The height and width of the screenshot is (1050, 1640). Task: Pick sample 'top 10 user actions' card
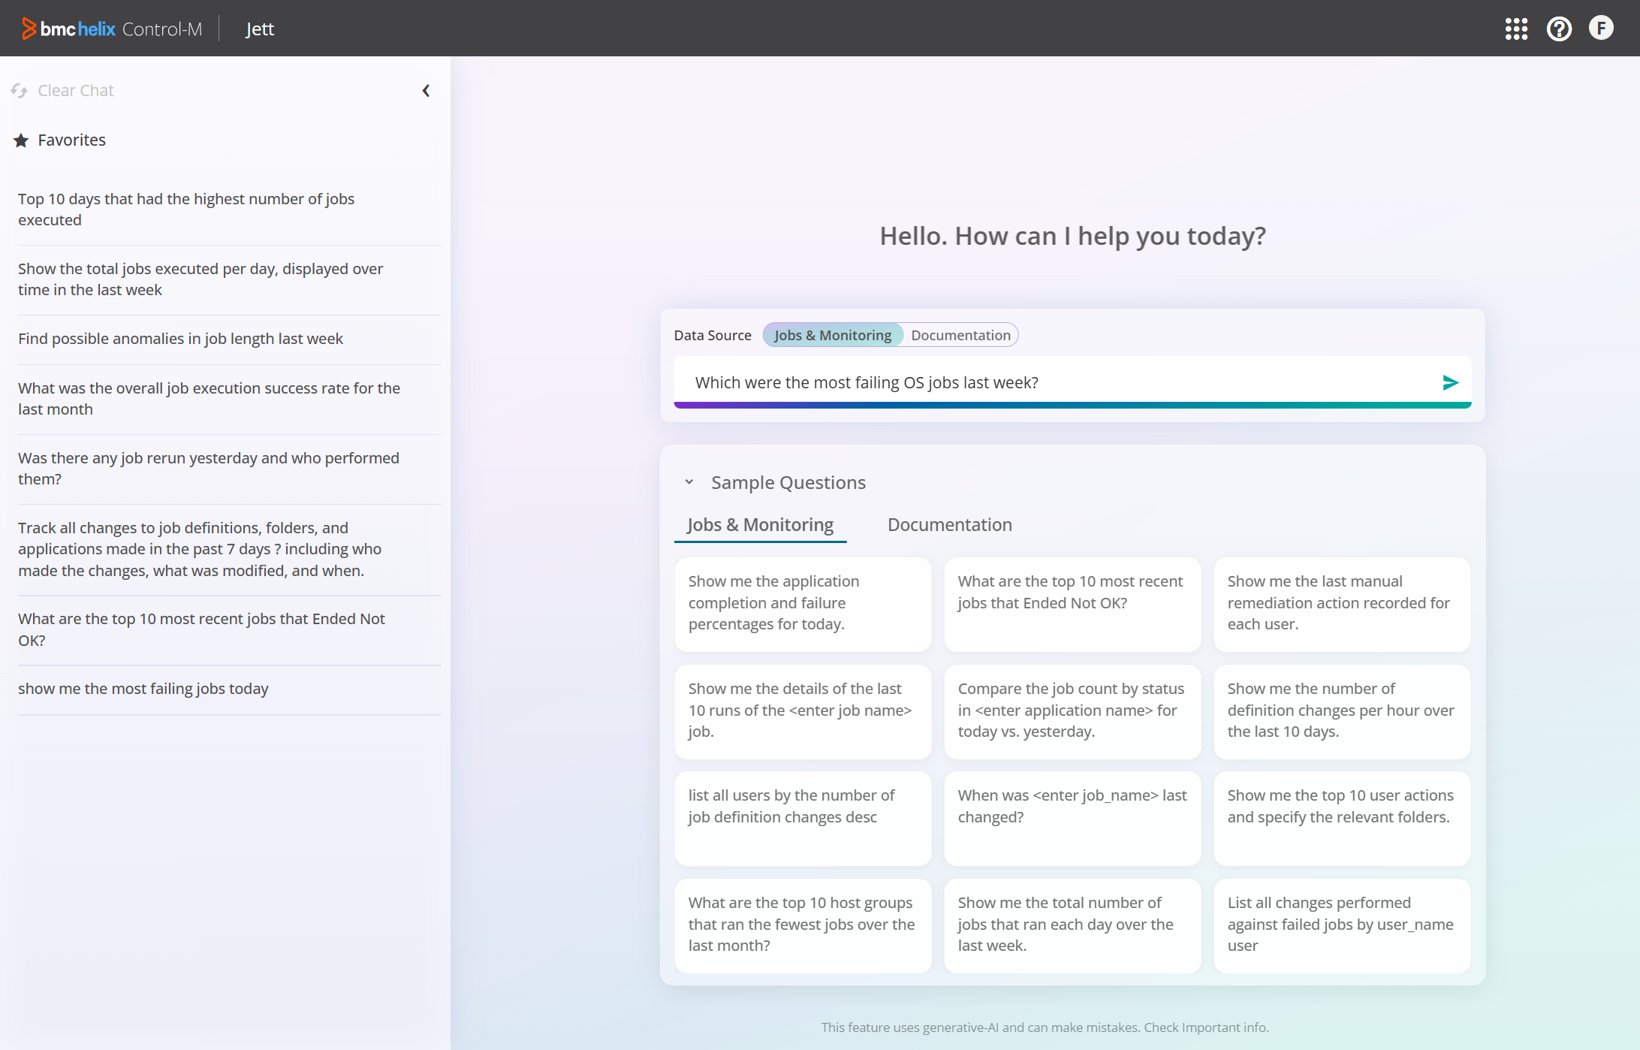click(1341, 817)
